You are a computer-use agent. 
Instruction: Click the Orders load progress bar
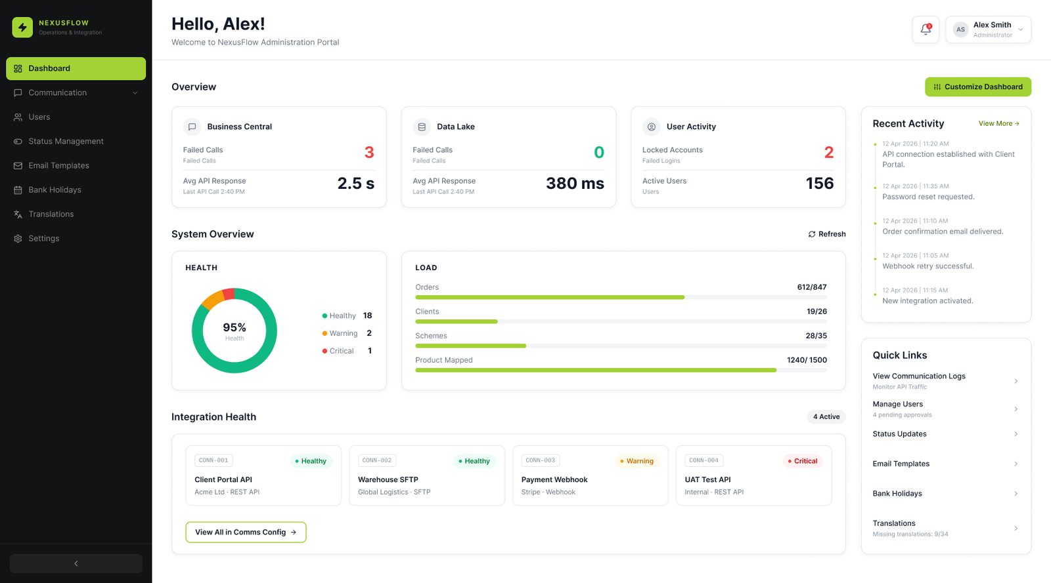[621, 297]
